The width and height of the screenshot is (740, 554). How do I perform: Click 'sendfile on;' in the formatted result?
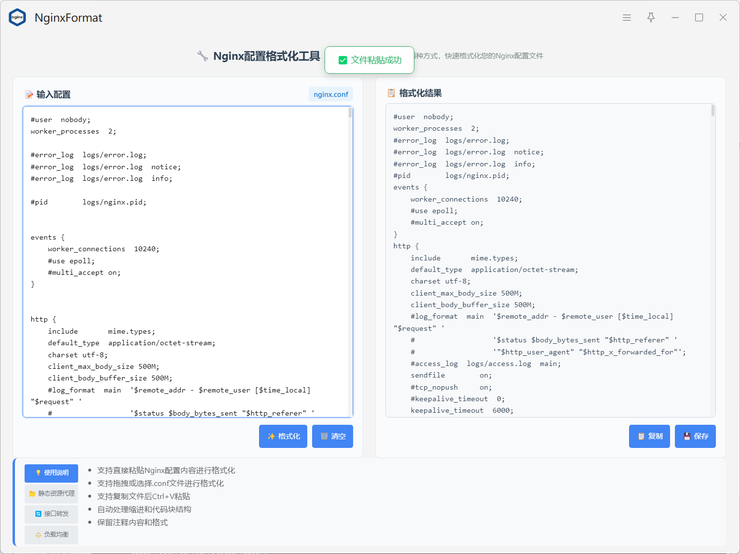tap(451, 375)
